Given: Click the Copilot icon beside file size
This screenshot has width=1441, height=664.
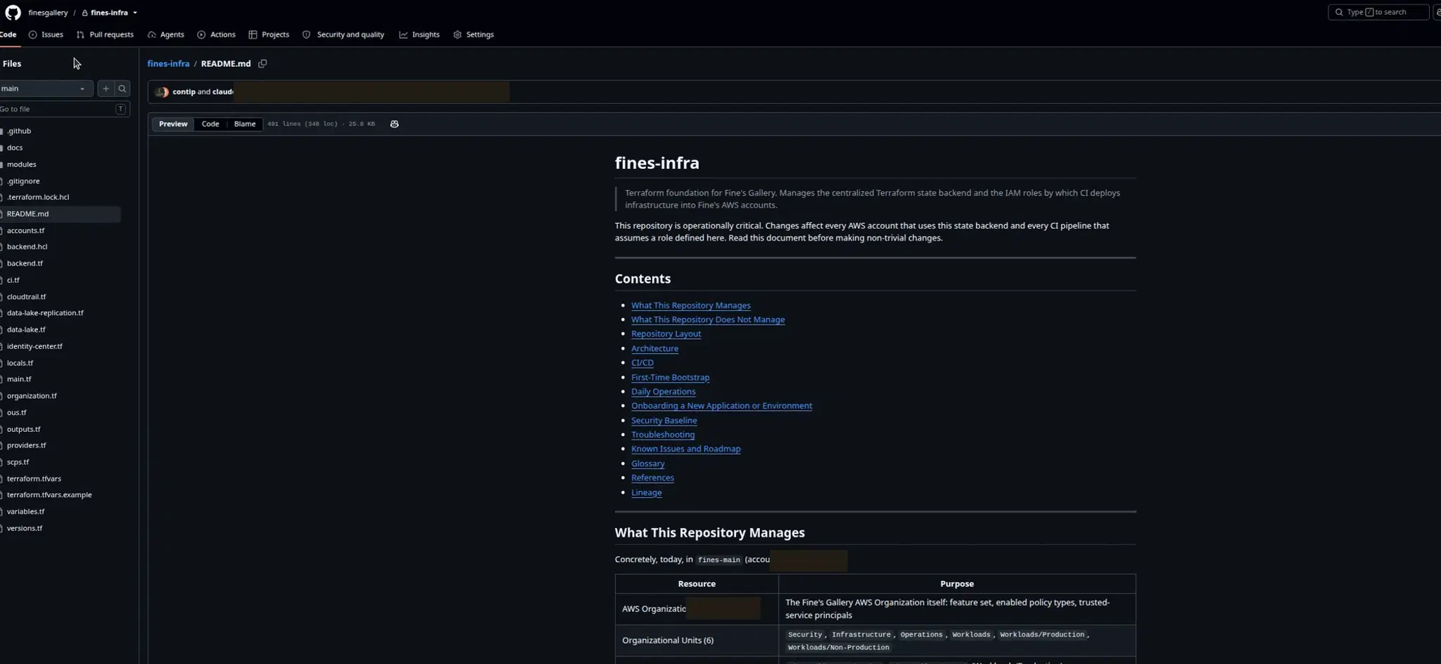Looking at the screenshot, I should 394,124.
